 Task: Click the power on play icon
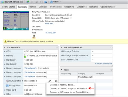point(32,2)
